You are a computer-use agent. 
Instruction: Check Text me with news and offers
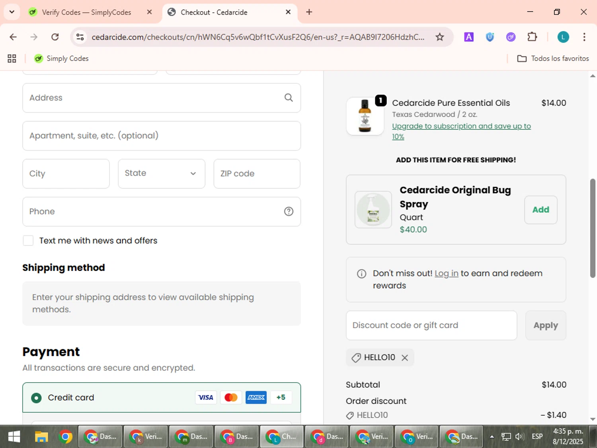(28, 241)
